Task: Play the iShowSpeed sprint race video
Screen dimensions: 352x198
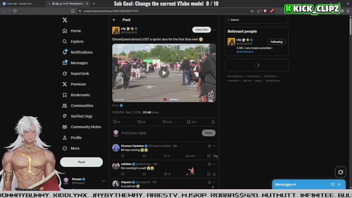Action: [x=164, y=73]
